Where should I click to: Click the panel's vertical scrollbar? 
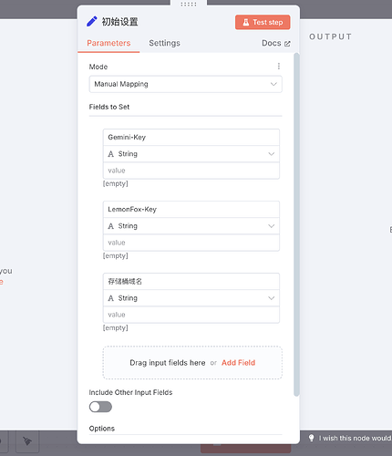296,224
